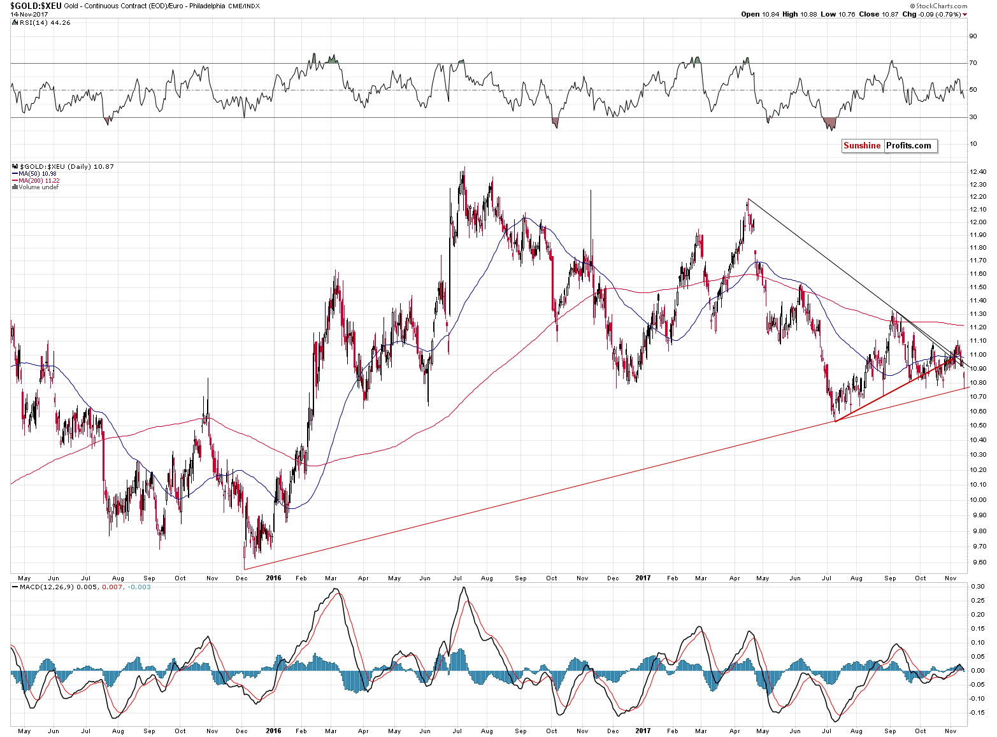The height and width of the screenshot is (737, 997).
Task: Click the 12.40 price axis label
Action: coord(978,172)
